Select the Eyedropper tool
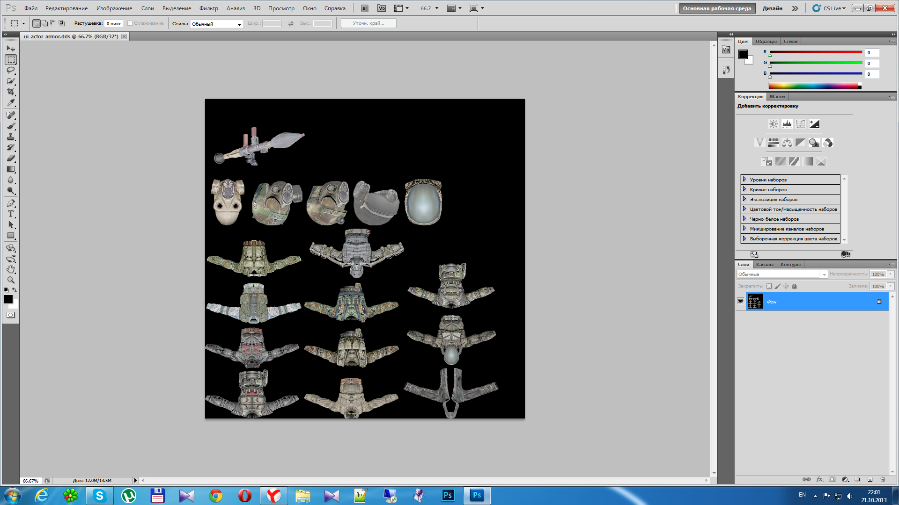This screenshot has width=899, height=505. (11, 102)
